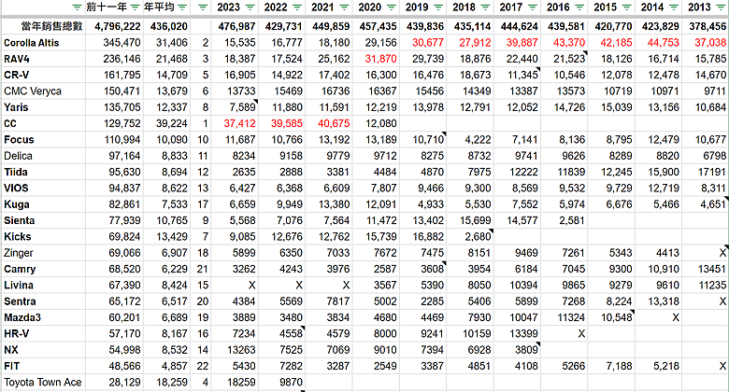Select the 2013 total 378,456
Viewport: 729px width, 392px height.
tap(708, 26)
